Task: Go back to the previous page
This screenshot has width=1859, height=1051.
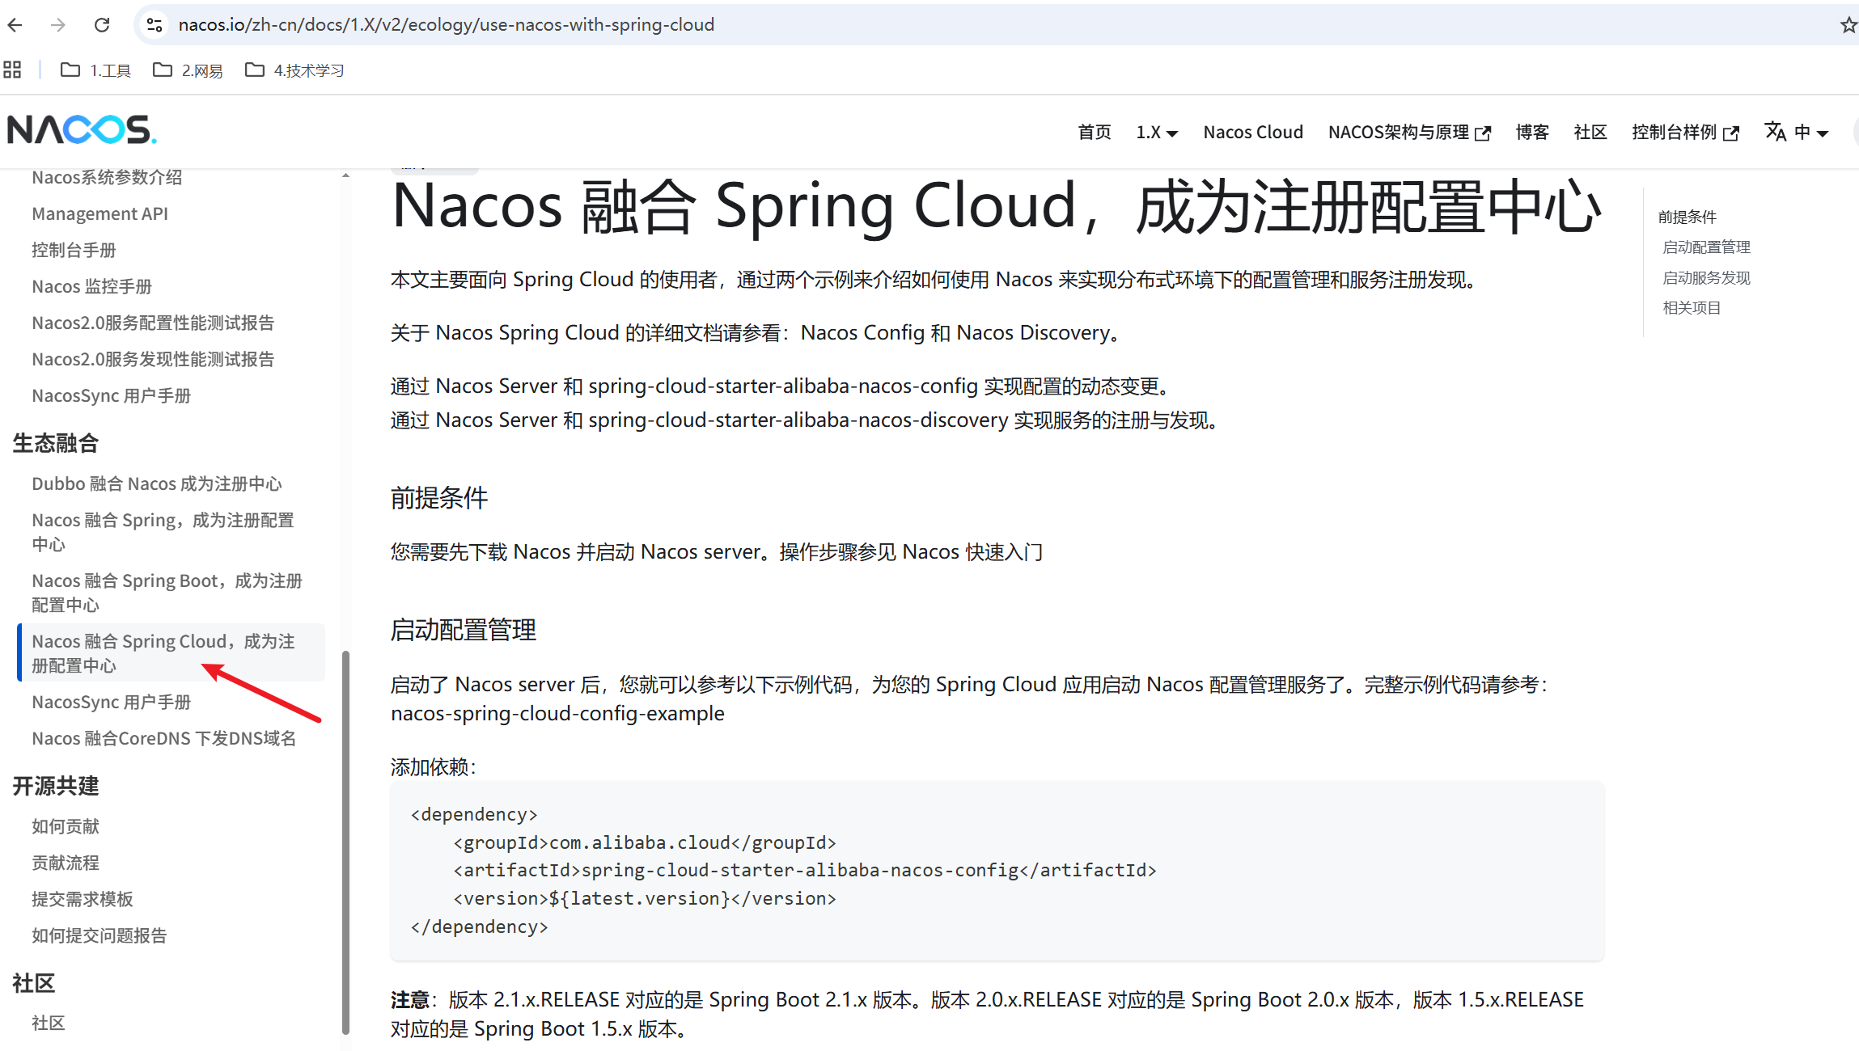Action: [x=15, y=25]
